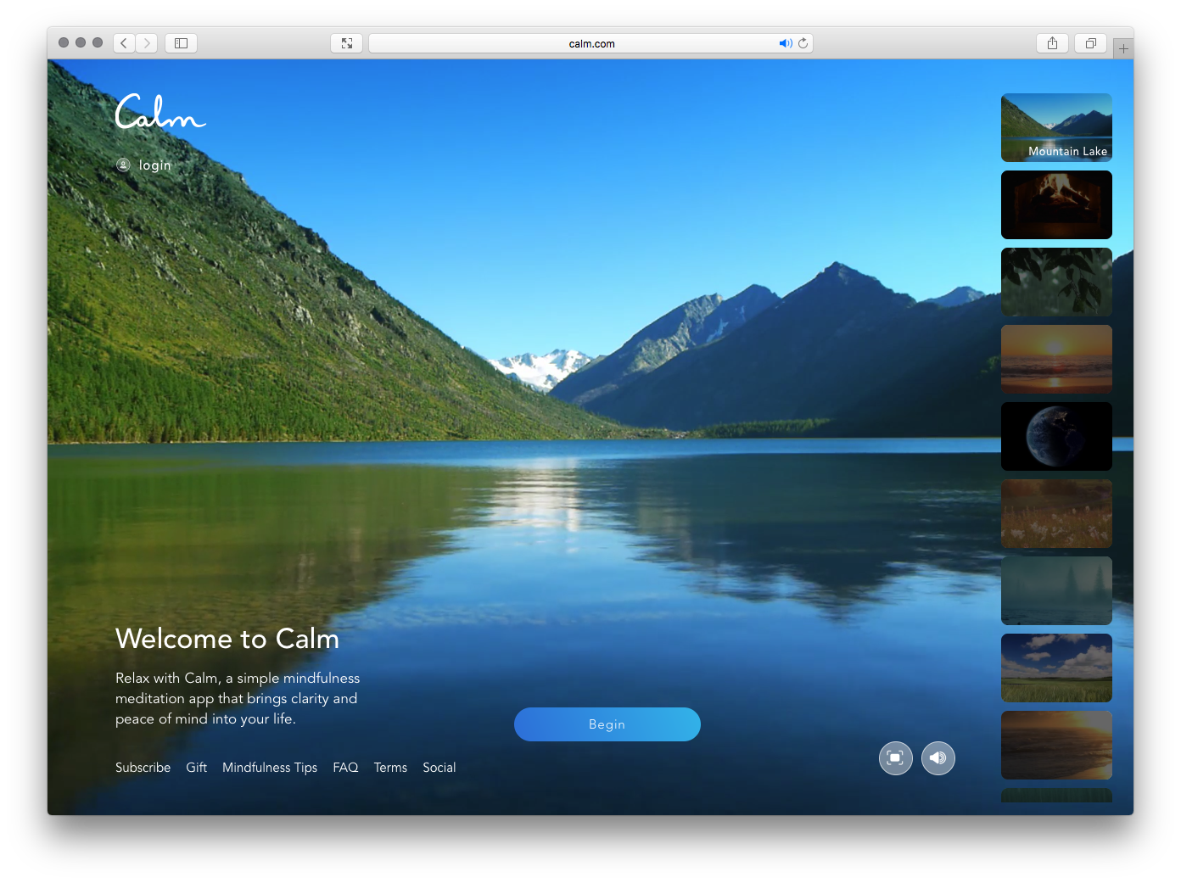1181x883 pixels.
Task: Toggle the Safari sidebar
Action: pos(181,43)
